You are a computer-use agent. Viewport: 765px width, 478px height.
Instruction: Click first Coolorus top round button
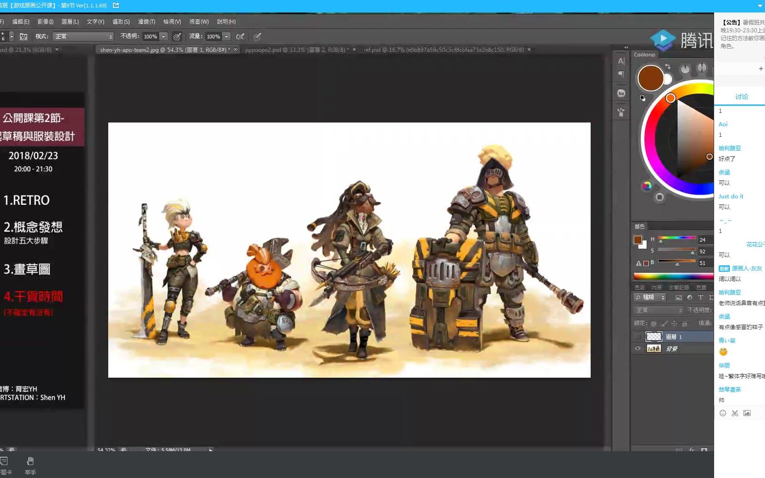coord(685,69)
